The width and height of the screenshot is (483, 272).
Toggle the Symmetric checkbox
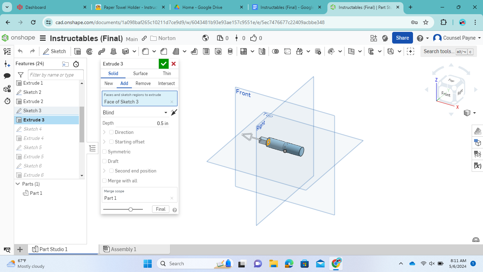click(x=104, y=152)
